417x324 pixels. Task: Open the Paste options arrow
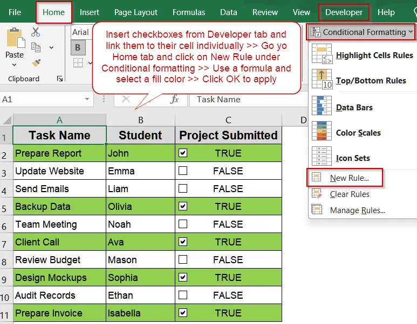(15, 65)
